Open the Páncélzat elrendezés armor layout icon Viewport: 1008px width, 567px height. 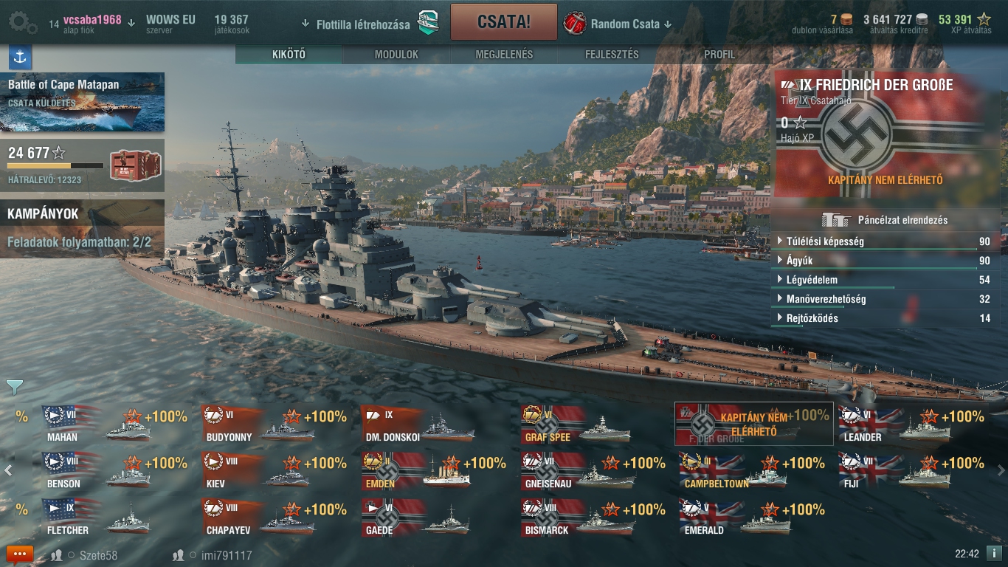pyautogui.click(x=837, y=220)
